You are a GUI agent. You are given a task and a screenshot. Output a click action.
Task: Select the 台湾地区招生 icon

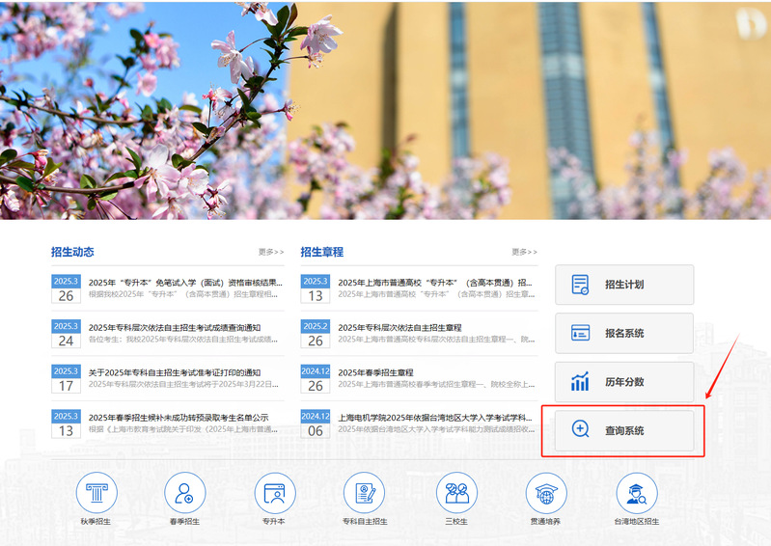(637, 493)
